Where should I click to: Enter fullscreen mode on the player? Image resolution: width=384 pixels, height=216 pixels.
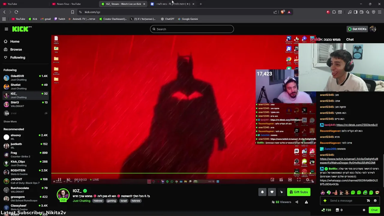point(299,180)
